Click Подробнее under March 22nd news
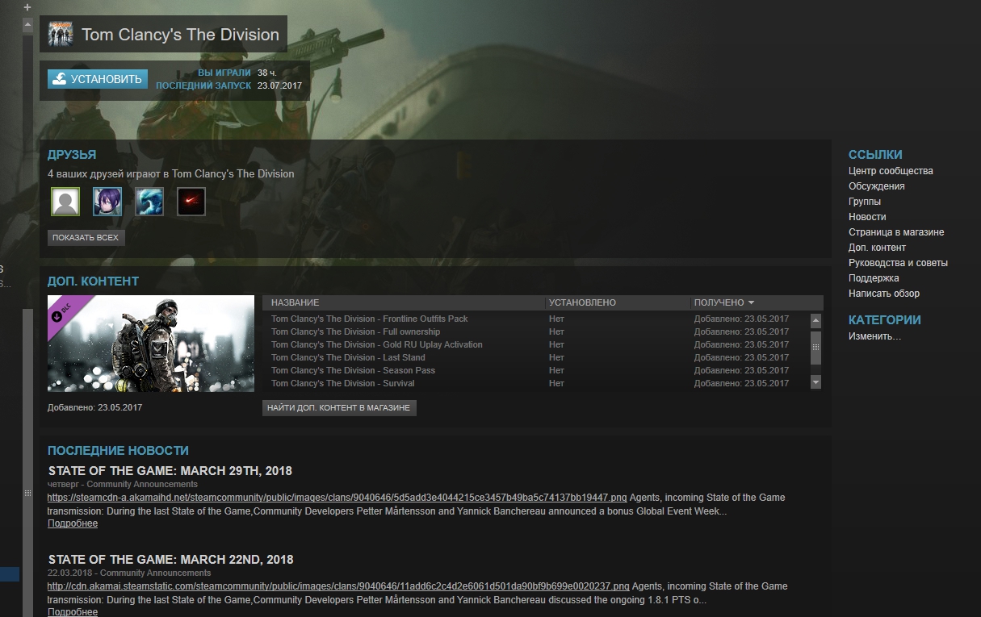Image resolution: width=981 pixels, height=617 pixels. tap(73, 612)
